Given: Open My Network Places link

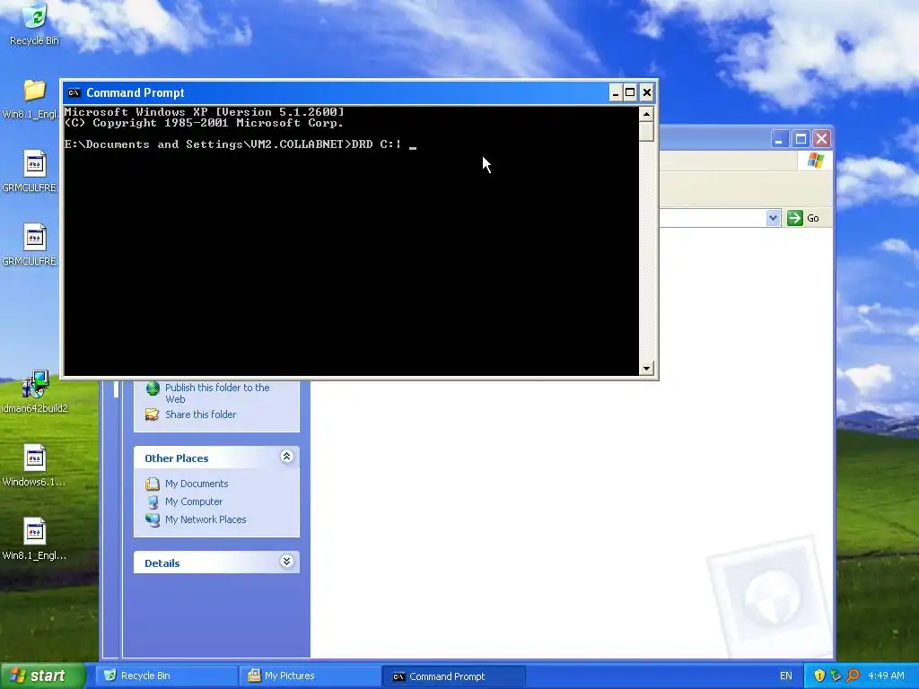Looking at the screenshot, I should [206, 519].
